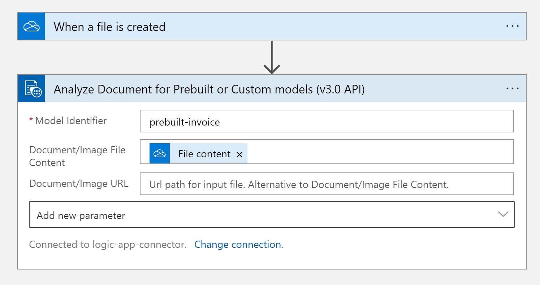Image resolution: width=540 pixels, height=285 pixels.
Task: Open the ellipsis menu on Analyze Document action
Action: tap(512, 88)
